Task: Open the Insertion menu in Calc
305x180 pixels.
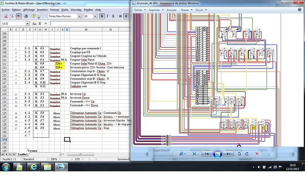Action: pos(42,9)
